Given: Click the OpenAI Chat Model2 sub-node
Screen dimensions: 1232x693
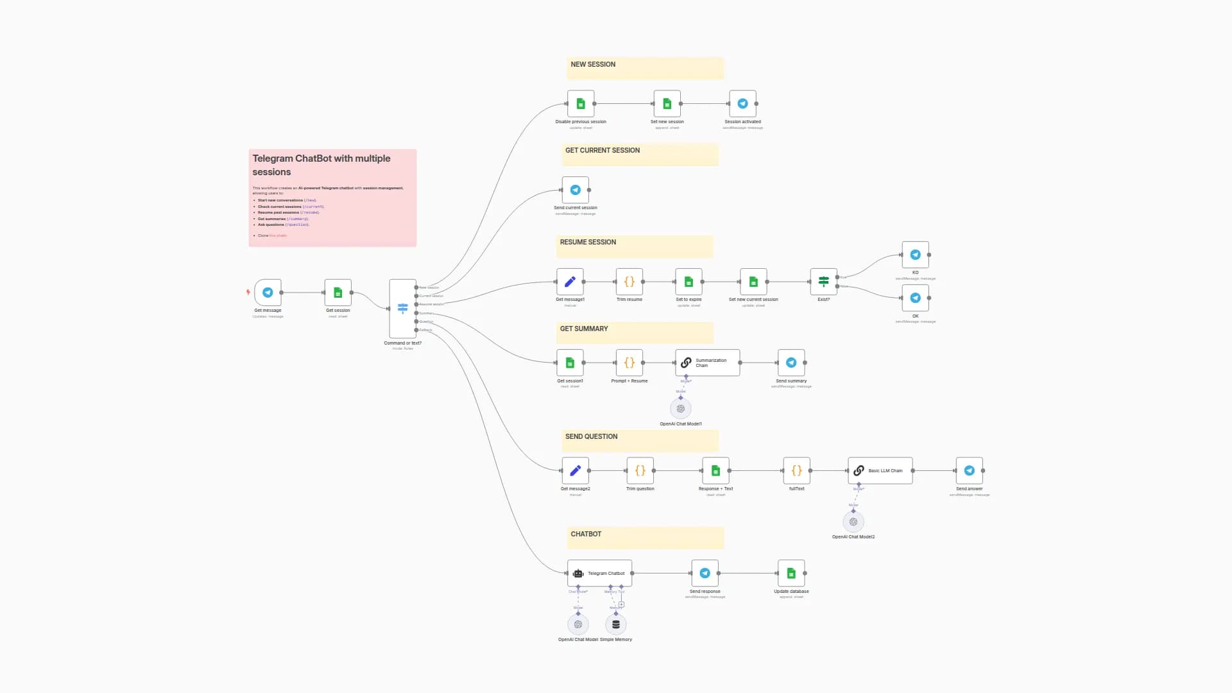Looking at the screenshot, I should 853,522.
